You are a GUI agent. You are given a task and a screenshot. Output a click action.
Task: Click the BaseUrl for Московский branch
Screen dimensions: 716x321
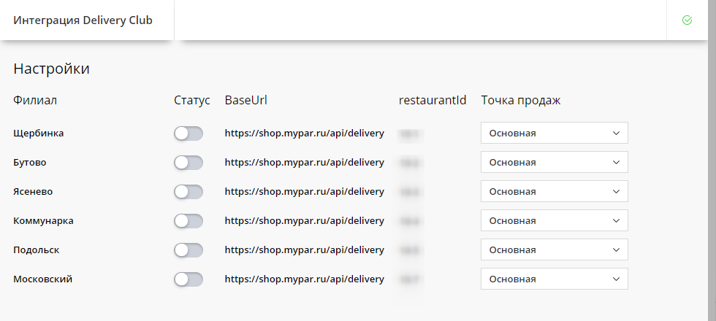[304, 279]
